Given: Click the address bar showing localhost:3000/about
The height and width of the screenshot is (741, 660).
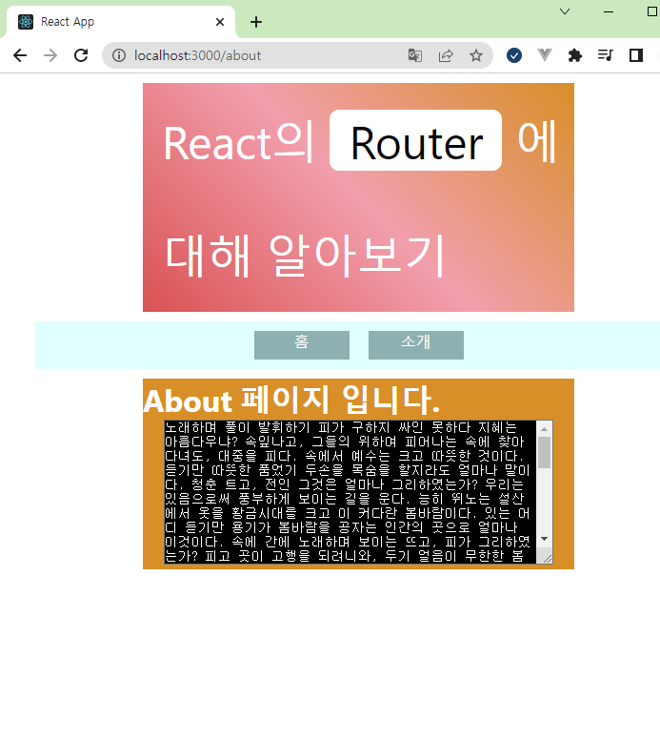Looking at the screenshot, I should coord(297,55).
